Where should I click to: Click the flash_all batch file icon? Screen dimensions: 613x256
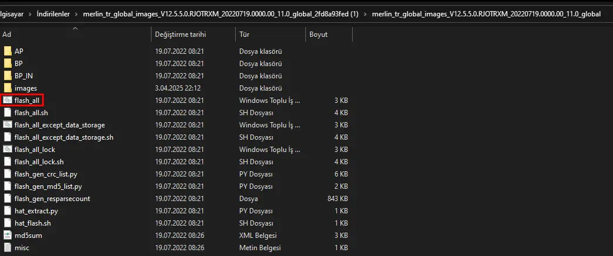[x=8, y=101]
